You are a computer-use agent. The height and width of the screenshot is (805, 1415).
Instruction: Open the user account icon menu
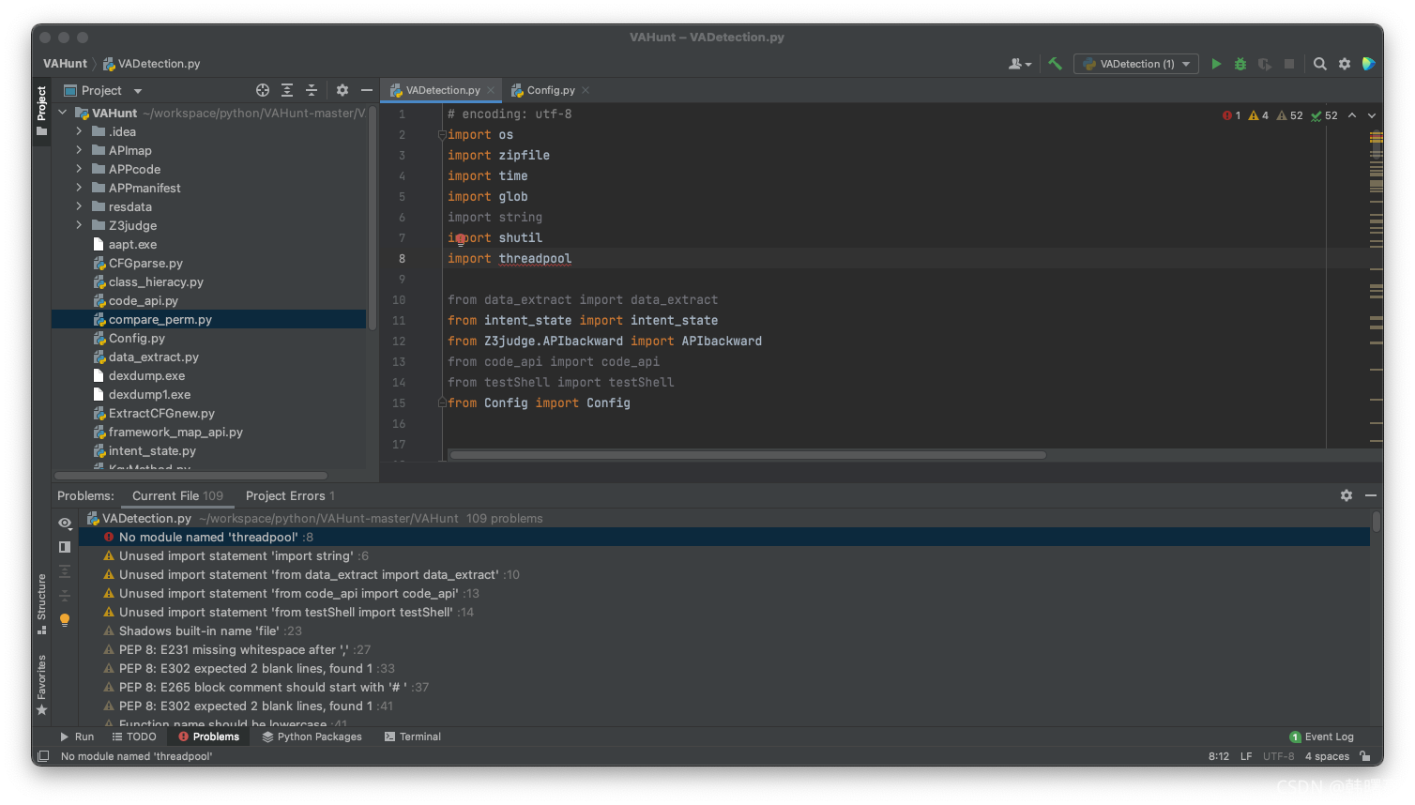point(1019,64)
